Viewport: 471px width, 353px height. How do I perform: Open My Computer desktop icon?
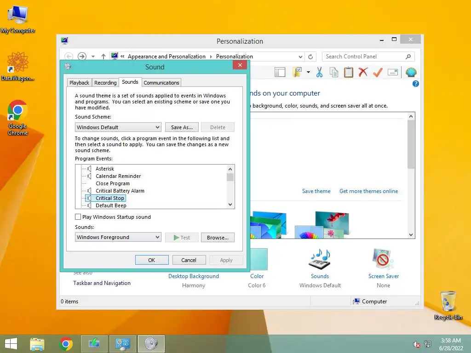tap(18, 18)
